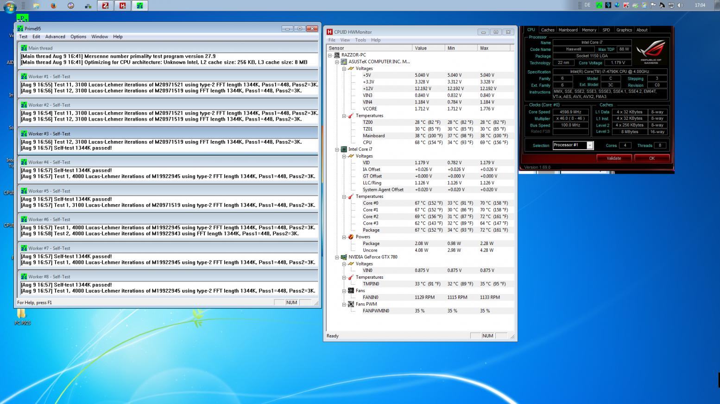Collapse the RAZZOR-PC tree node
Screen dimensions: 720x404
point(330,55)
